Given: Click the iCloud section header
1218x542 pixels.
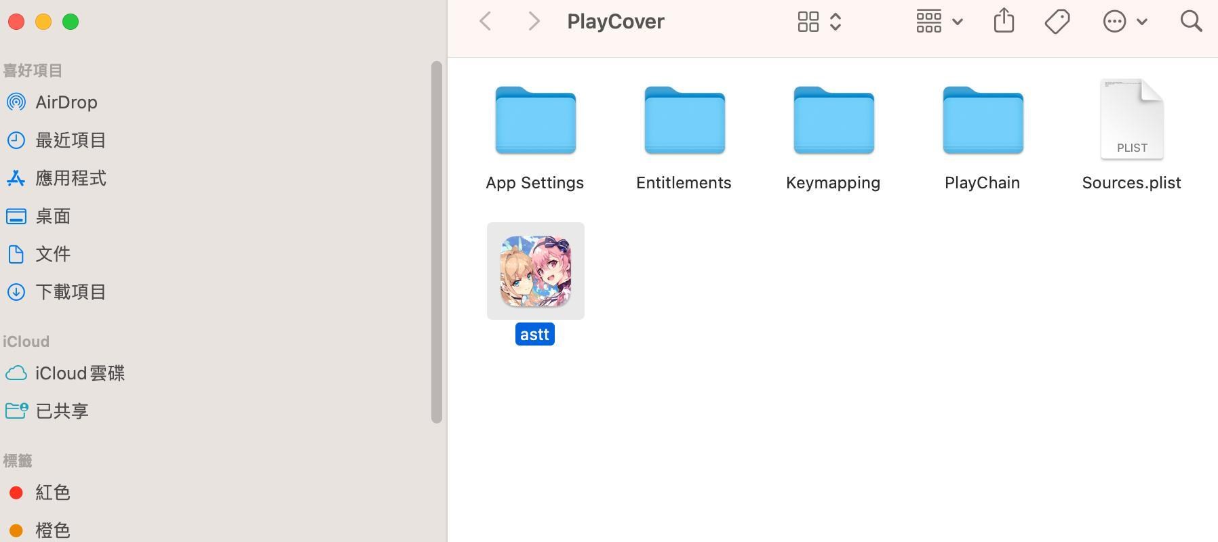Looking at the screenshot, I should pos(26,341).
